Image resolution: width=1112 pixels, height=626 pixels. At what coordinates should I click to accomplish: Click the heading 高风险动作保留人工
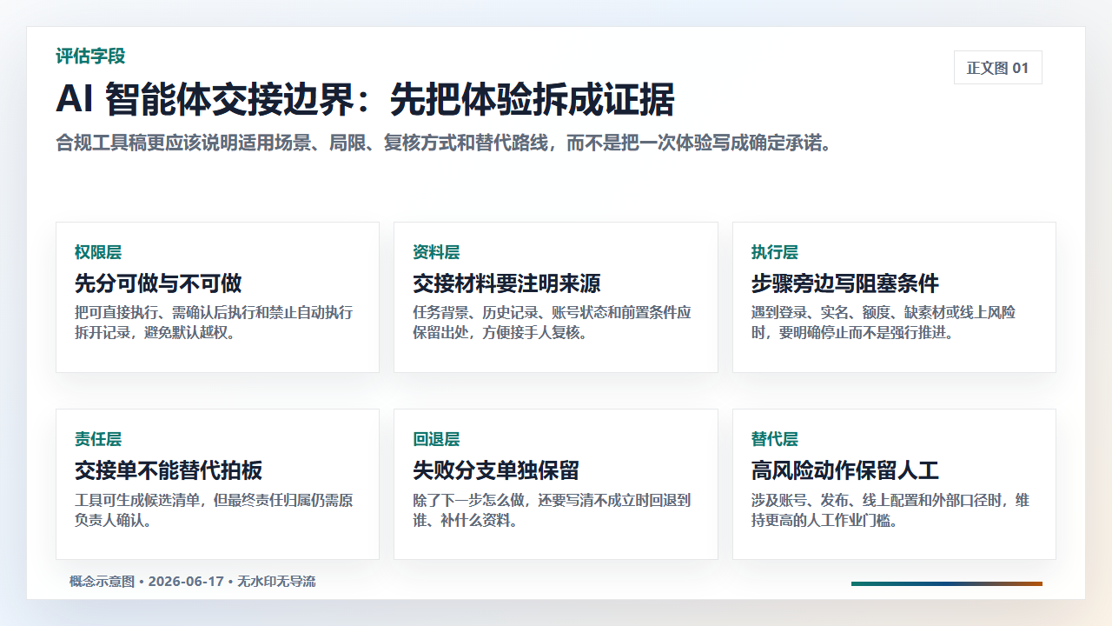tap(845, 471)
